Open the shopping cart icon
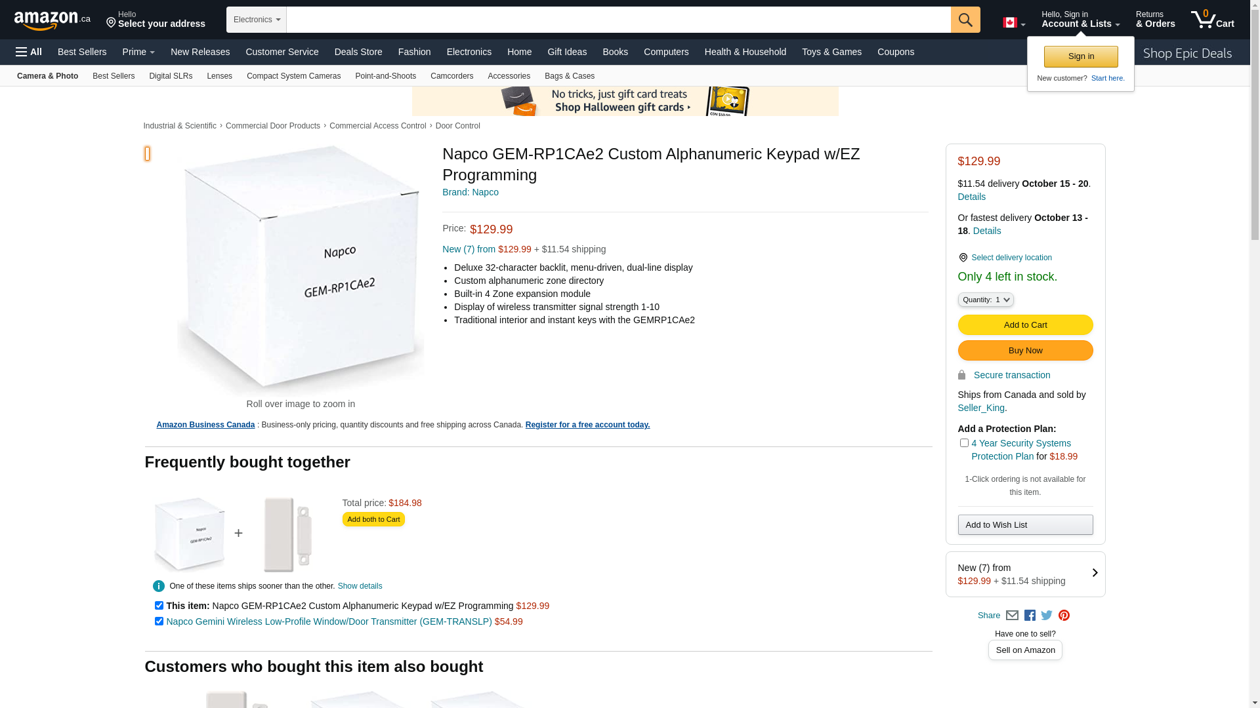 click(x=1212, y=20)
